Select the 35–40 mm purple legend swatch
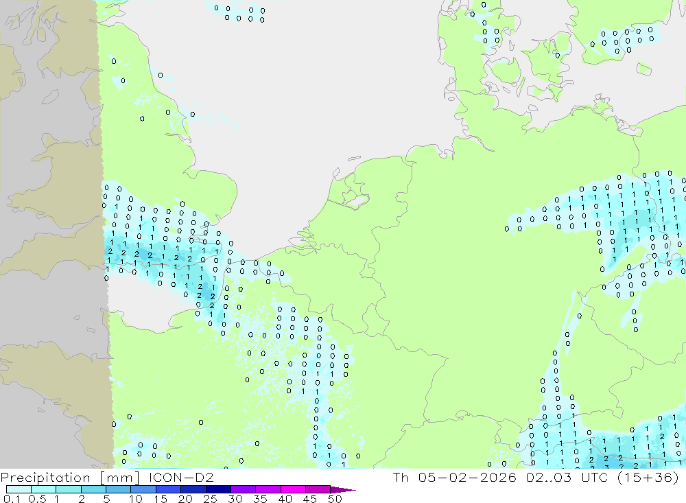686x503 pixels. [268, 489]
